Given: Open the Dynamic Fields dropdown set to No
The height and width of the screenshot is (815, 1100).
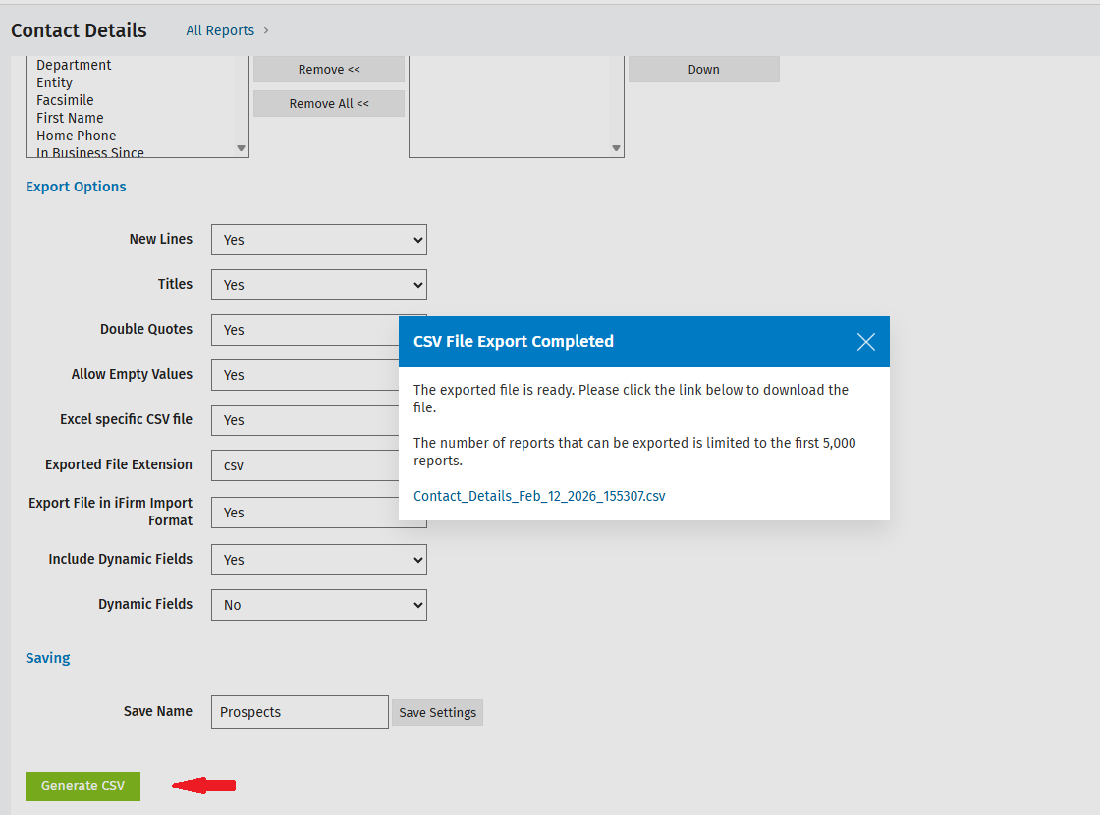Looking at the screenshot, I should (318, 605).
